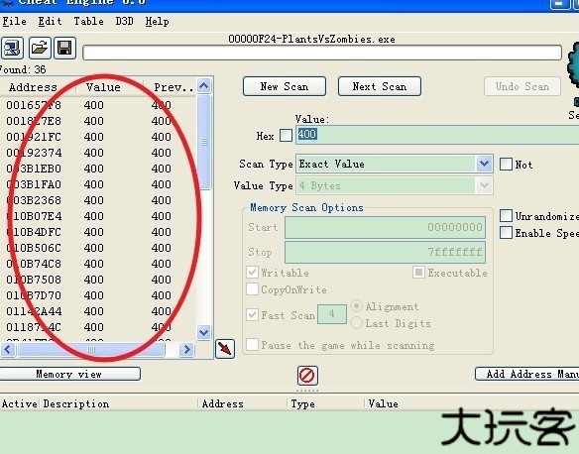Image resolution: width=579 pixels, height=454 pixels.
Task: Select result row address 010B4DFC
Action: (x=98, y=232)
